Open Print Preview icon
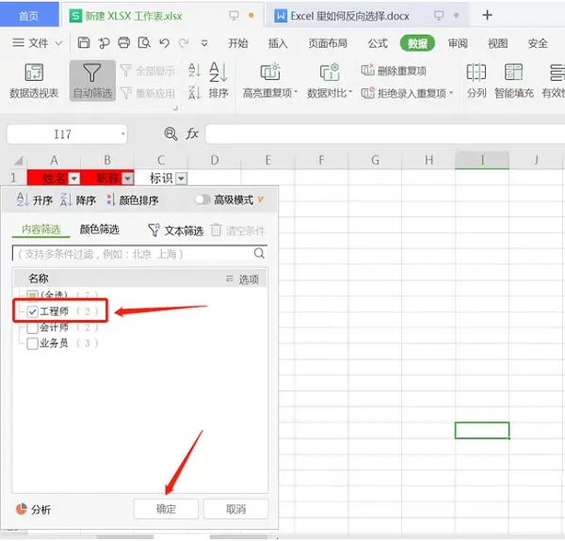565x541 pixels. 144,43
